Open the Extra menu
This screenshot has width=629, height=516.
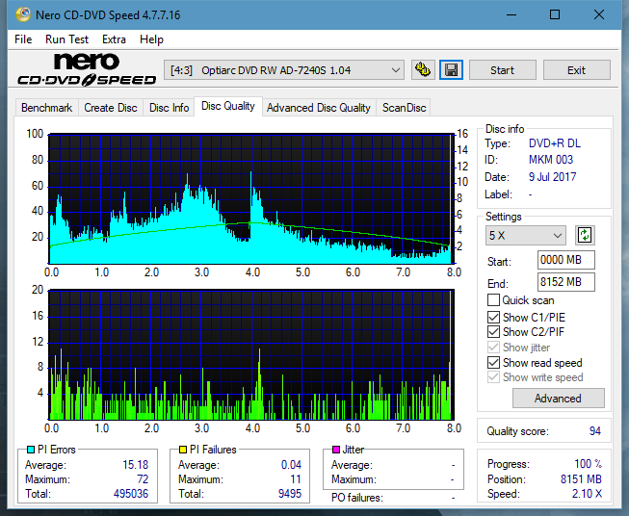[x=114, y=39]
